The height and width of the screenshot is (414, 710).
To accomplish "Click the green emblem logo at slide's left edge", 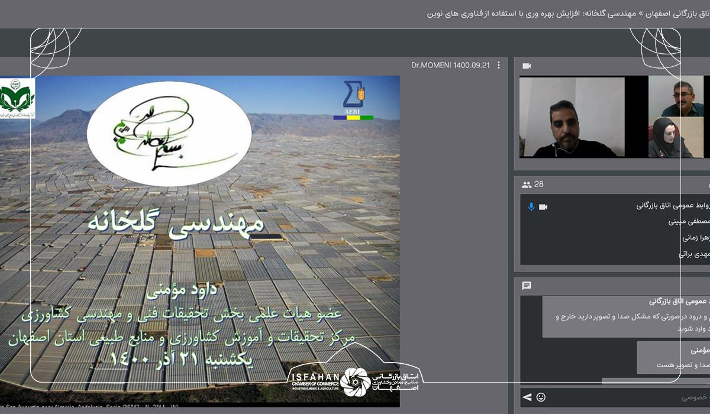I will (x=17, y=98).
